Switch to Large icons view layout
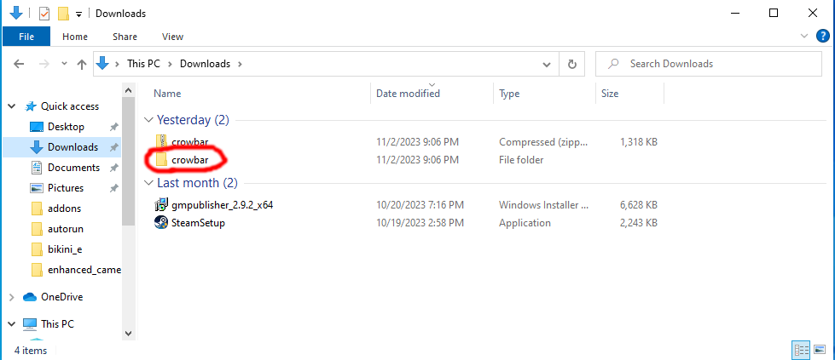The height and width of the screenshot is (360, 835). pos(819,350)
